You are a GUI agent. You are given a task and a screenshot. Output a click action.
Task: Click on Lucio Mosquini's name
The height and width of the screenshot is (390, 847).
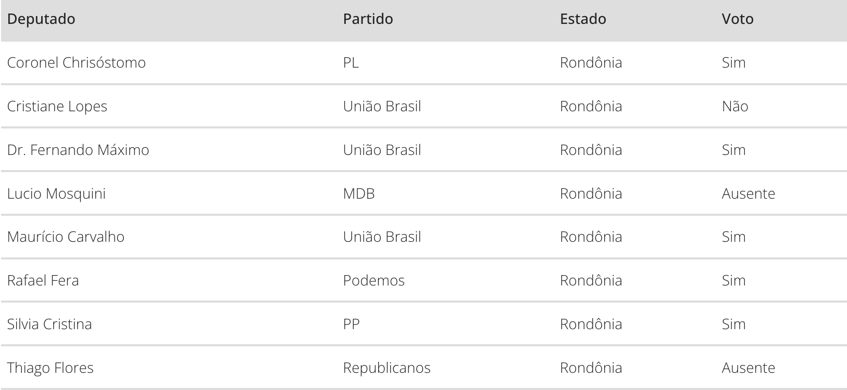[x=56, y=194]
